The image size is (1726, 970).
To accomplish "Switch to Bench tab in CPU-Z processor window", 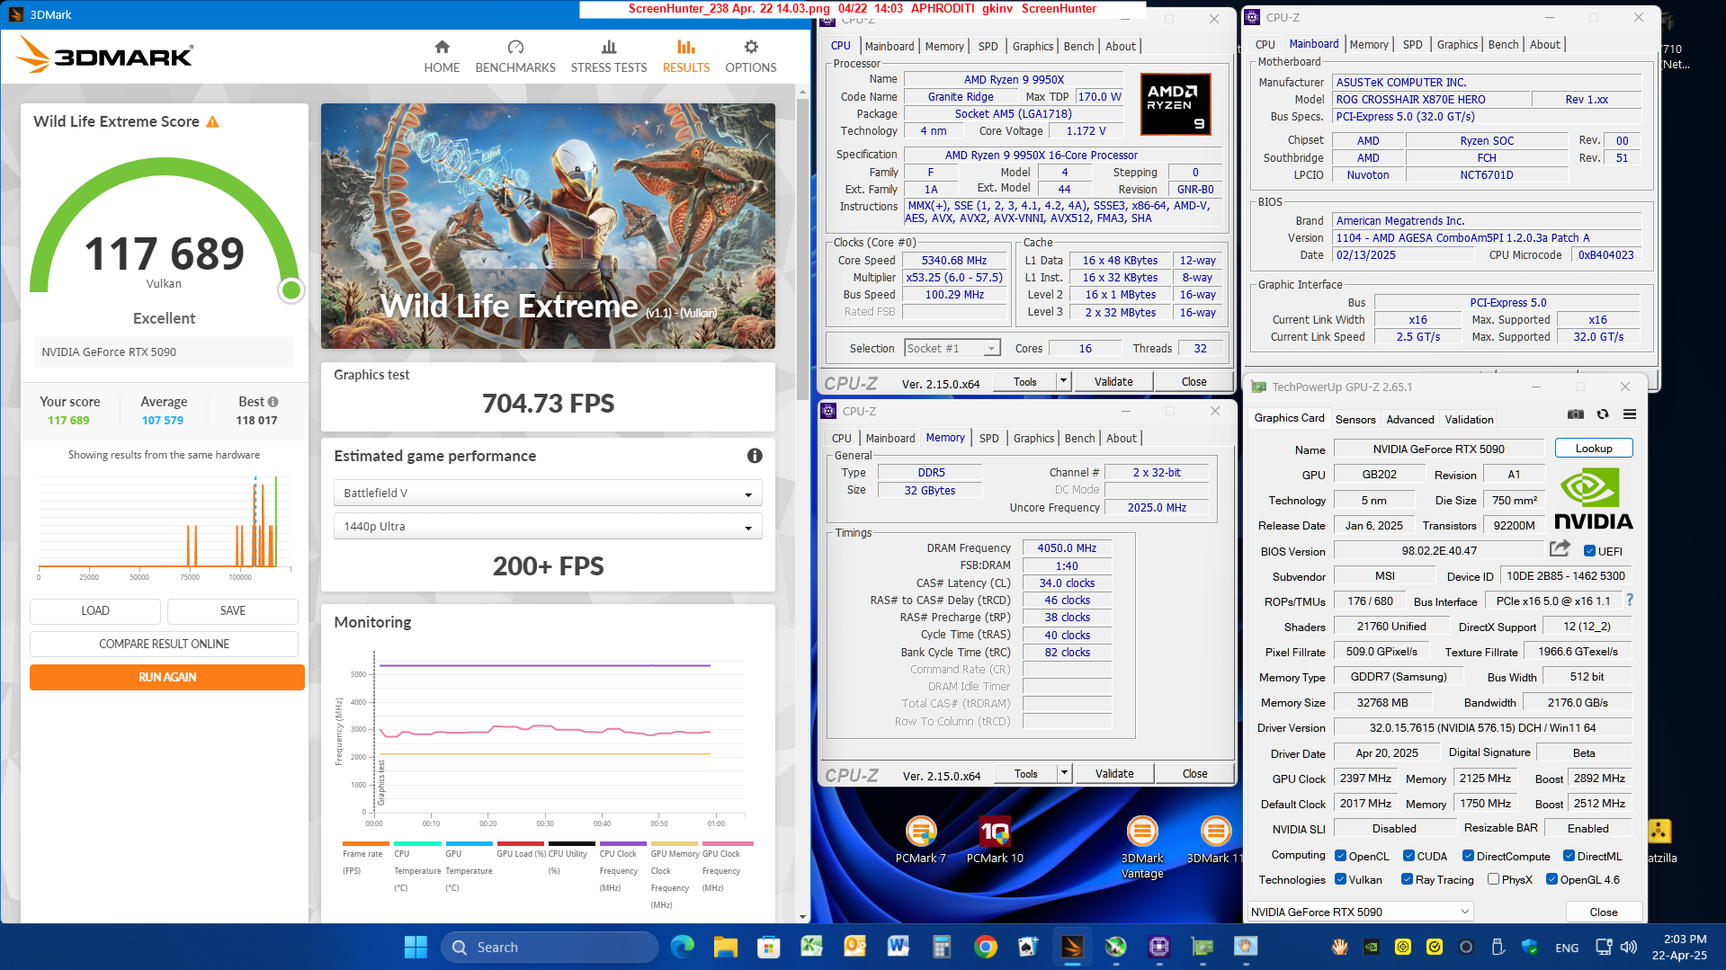I will coord(1078,46).
